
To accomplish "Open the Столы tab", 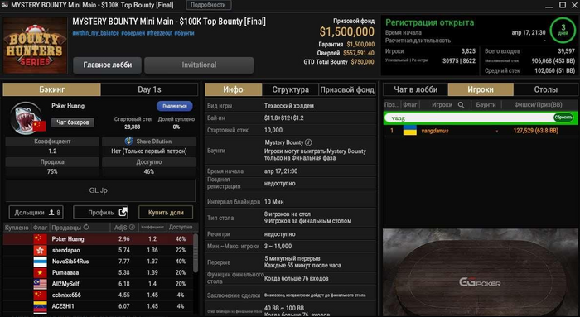I will pos(545,89).
